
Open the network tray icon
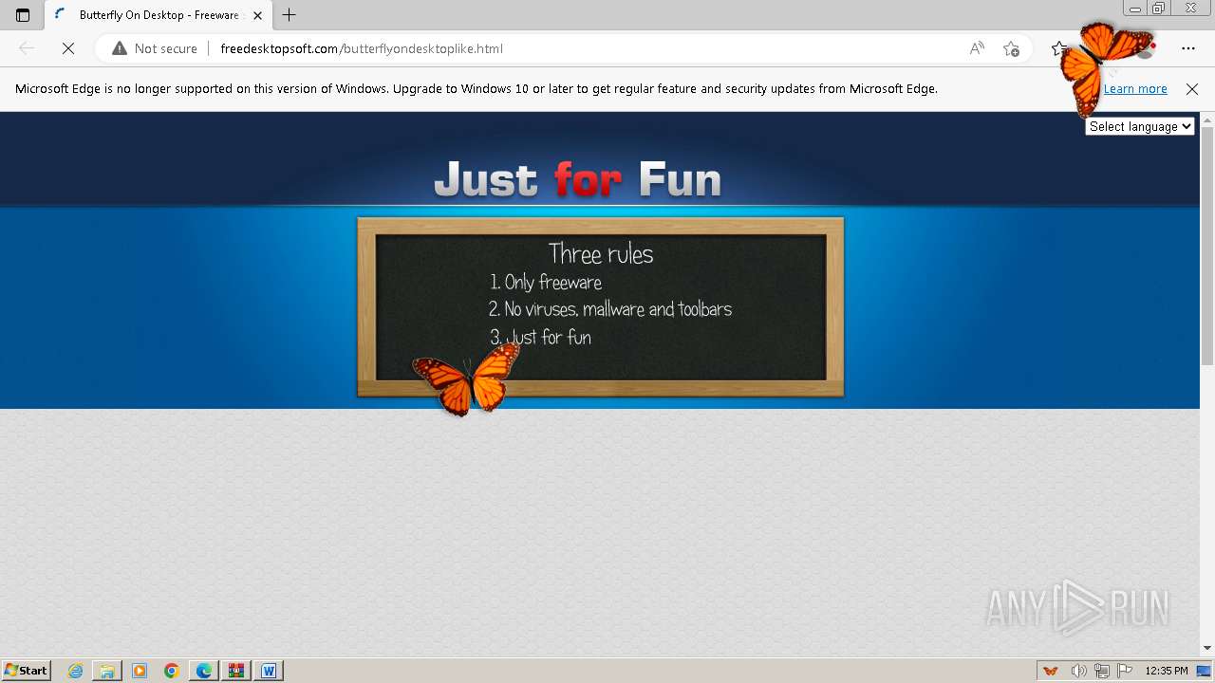pyautogui.click(x=1102, y=671)
